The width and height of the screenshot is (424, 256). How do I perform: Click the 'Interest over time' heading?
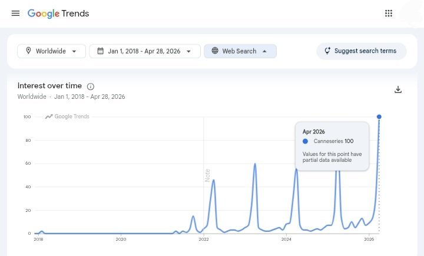click(x=49, y=86)
